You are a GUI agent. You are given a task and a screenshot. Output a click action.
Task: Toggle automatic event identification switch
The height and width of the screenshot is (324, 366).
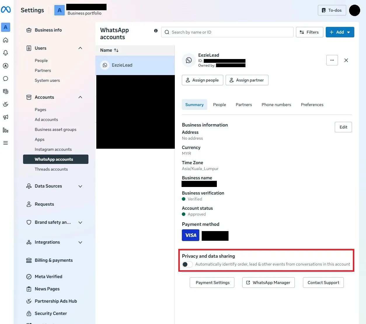187,264
